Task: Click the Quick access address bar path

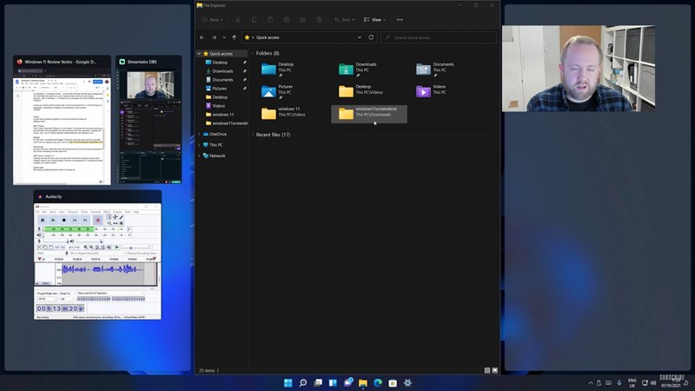Action: tap(268, 37)
